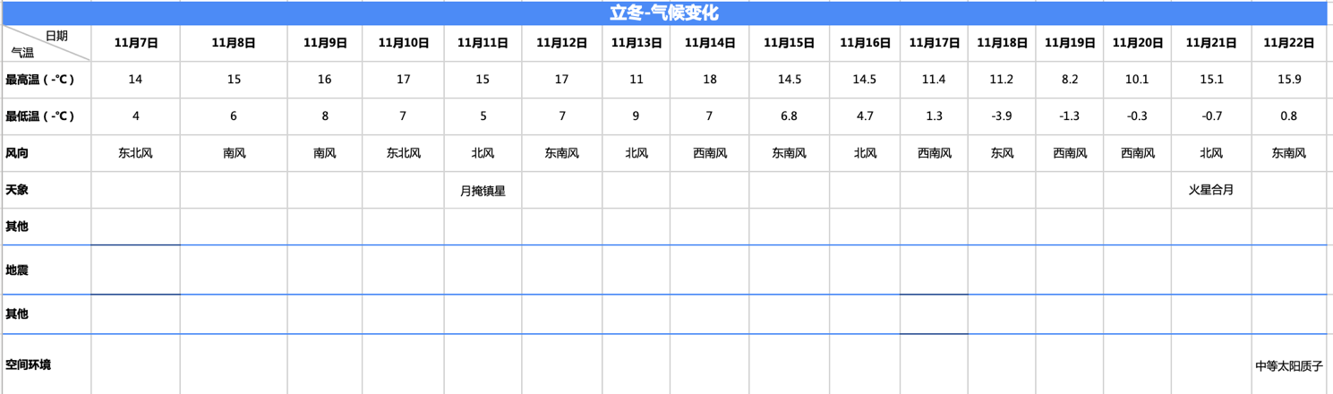The width and height of the screenshot is (1333, 394).
Task: Select the 11月11日 header cell
Action: click(483, 43)
